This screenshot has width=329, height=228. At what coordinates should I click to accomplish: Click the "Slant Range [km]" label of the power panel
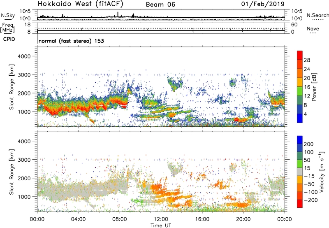12,87
